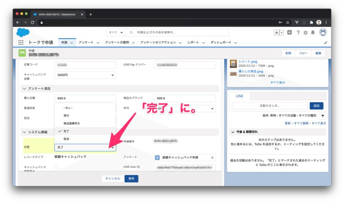
Task: Open the ダッシュボード tab
Action: pyautogui.click(x=221, y=42)
